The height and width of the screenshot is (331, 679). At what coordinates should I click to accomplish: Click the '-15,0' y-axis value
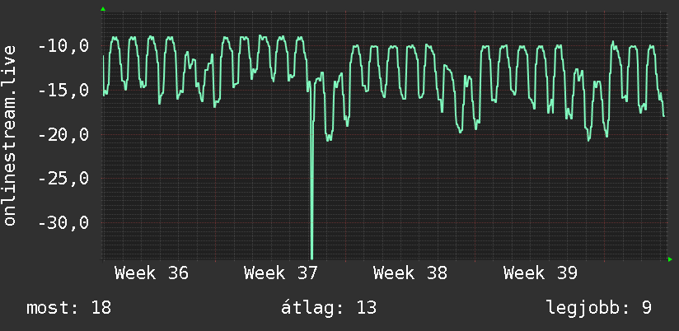63,91
